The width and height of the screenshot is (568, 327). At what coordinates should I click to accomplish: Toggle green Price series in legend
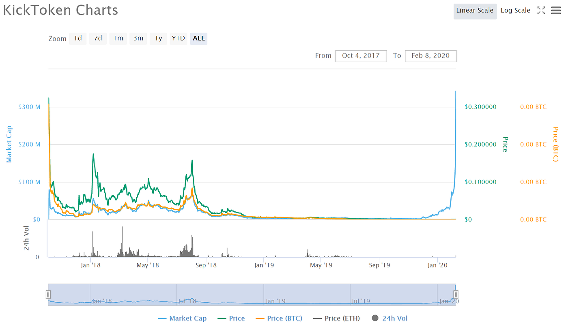231,318
